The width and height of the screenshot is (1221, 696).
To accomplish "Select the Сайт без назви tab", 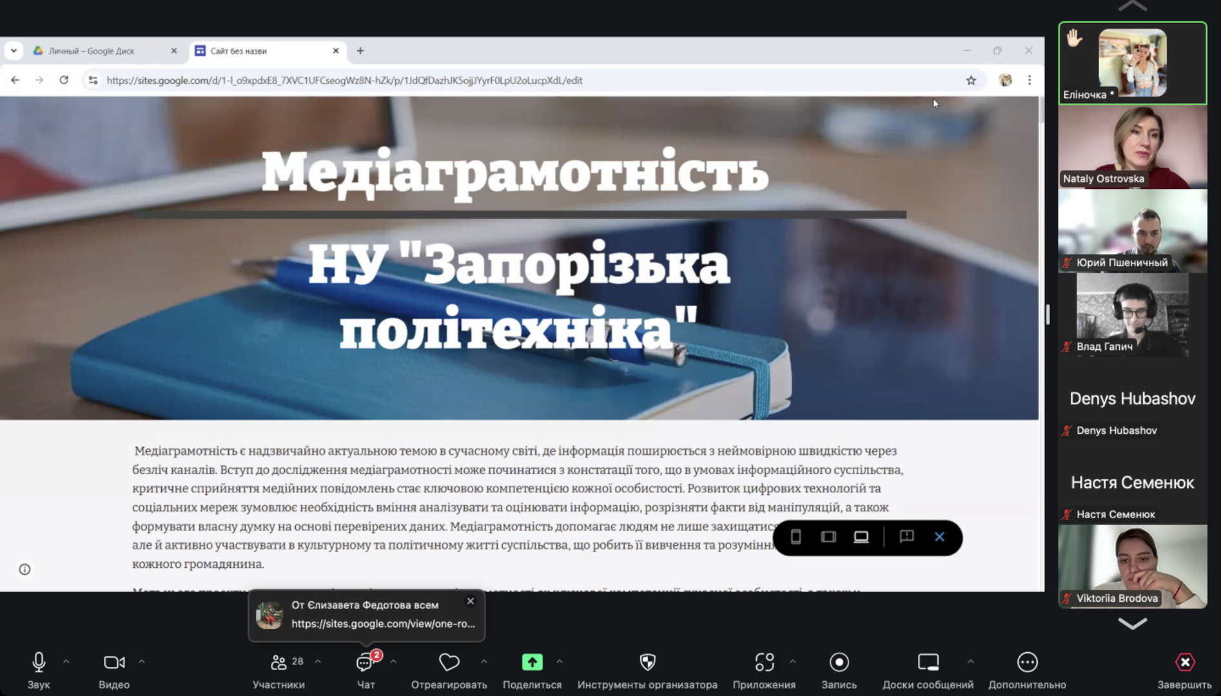I will coord(258,51).
